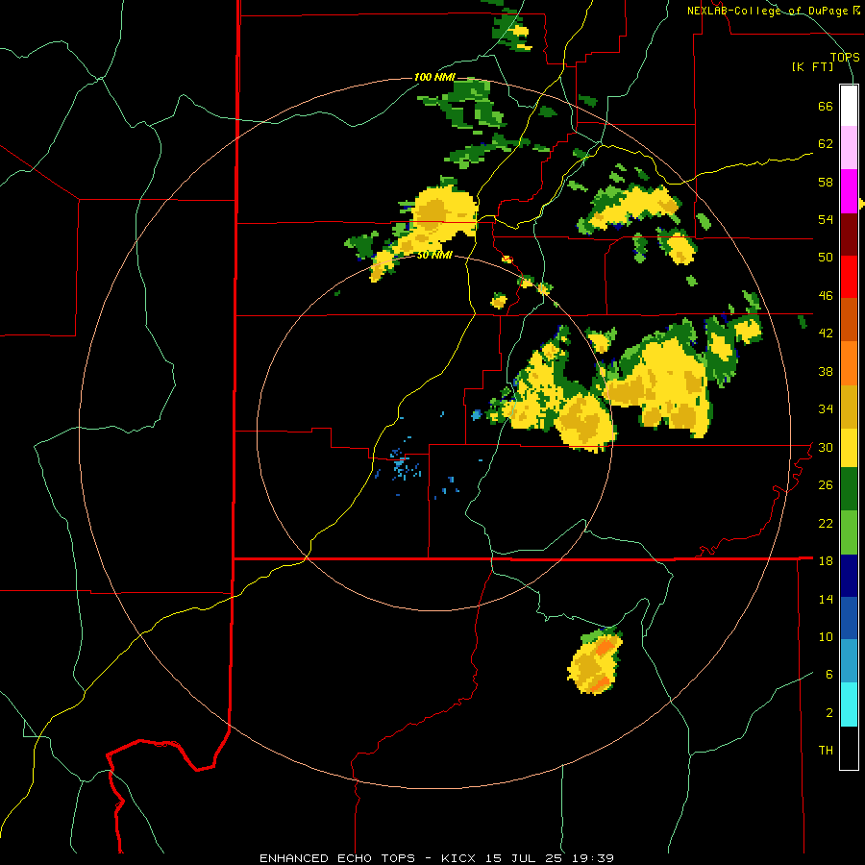865x865 pixels.
Task: Click the legend value "10"
Action: point(826,636)
